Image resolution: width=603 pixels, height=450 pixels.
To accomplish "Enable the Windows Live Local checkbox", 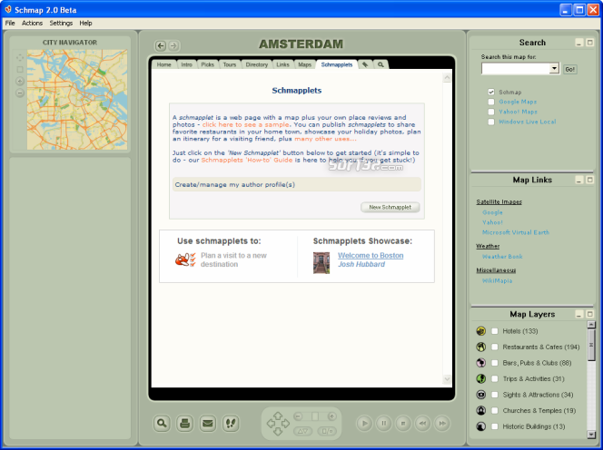I will click(491, 122).
